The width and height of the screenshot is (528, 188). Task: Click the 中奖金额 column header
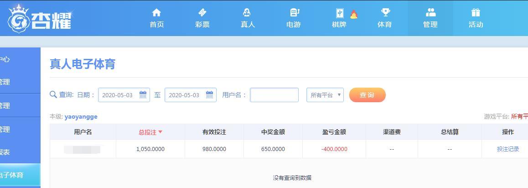click(273, 132)
